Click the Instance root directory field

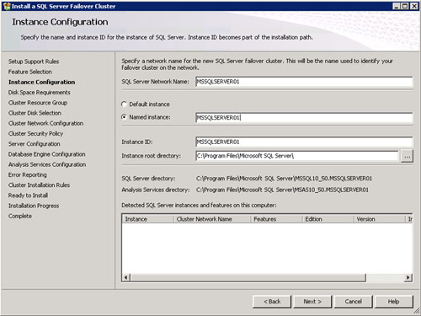pyautogui.click(x=296, y=156)
